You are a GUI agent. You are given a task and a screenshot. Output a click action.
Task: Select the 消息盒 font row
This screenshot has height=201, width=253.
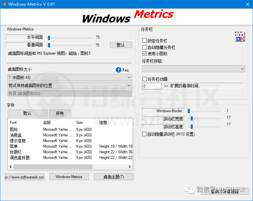pyautogui.click(x=70, y=135)
